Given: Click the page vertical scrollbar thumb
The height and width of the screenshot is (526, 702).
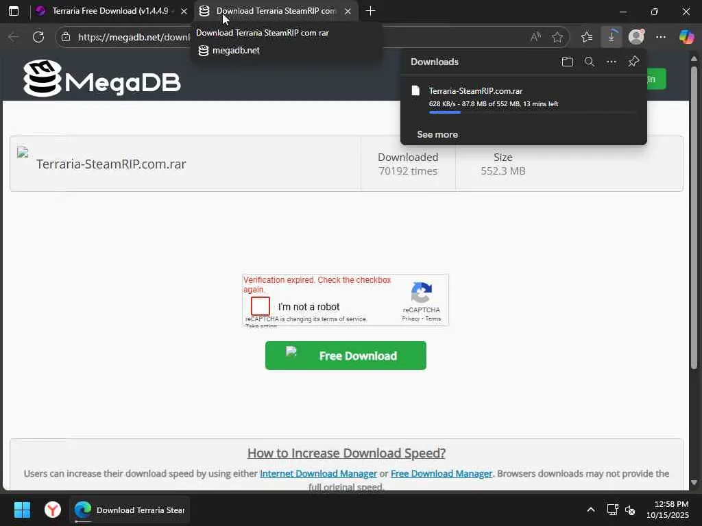Looking at the screenshot, I should click(694, 217).
